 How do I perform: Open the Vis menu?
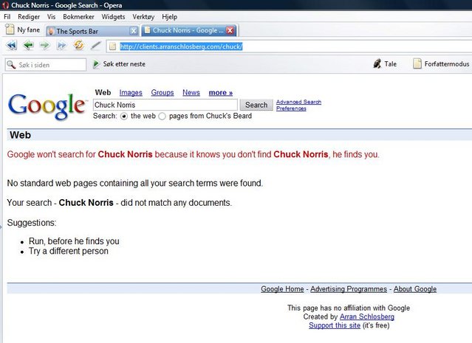(51, 17)
